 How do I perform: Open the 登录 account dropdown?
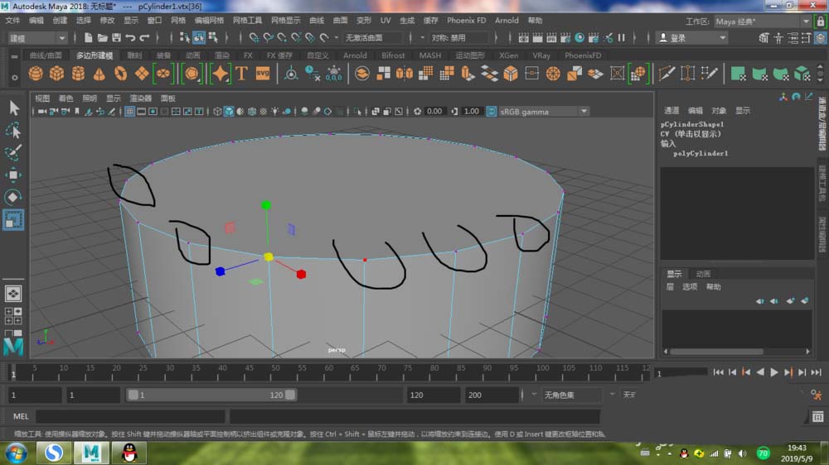(692, 38)
